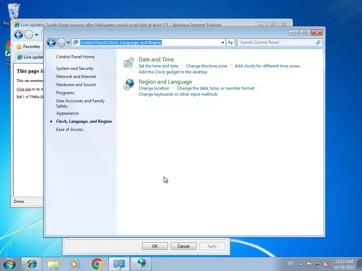
Task: Click the Control Panel address bar icon
Action: tap(75, 42)
